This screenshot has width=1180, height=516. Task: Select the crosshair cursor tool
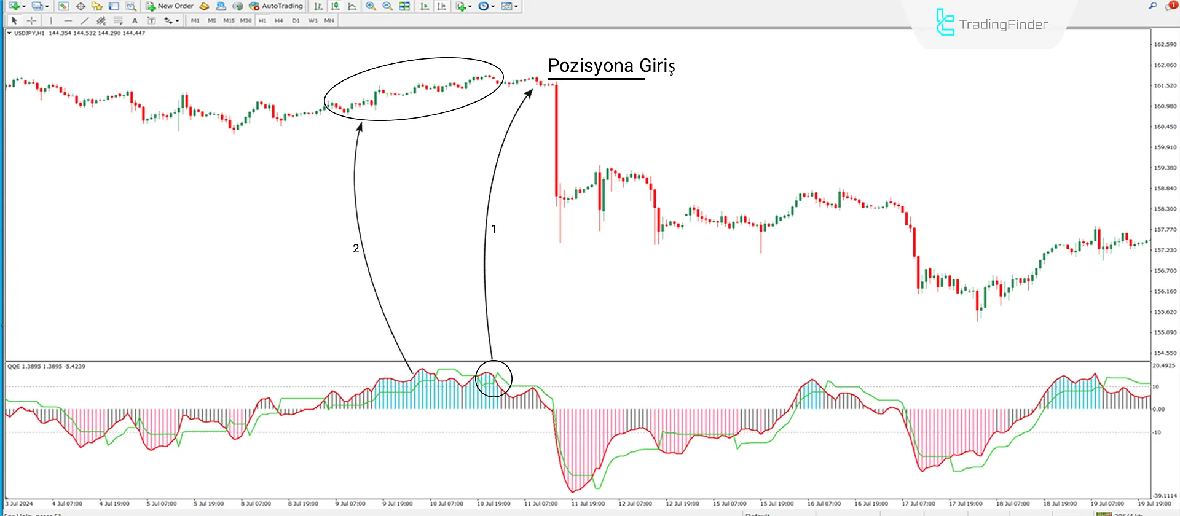point(31,20)
